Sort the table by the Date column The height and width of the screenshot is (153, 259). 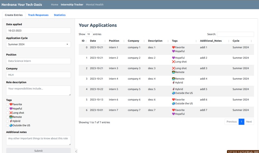pos(98,41)
